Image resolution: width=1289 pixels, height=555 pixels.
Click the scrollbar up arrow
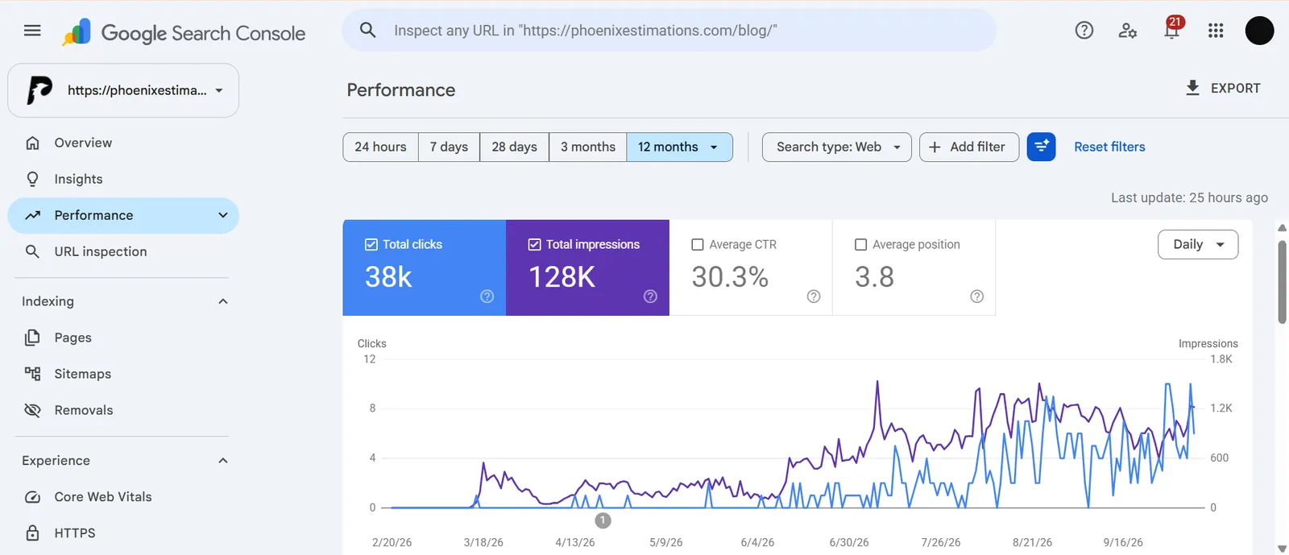pos(1282,228)
